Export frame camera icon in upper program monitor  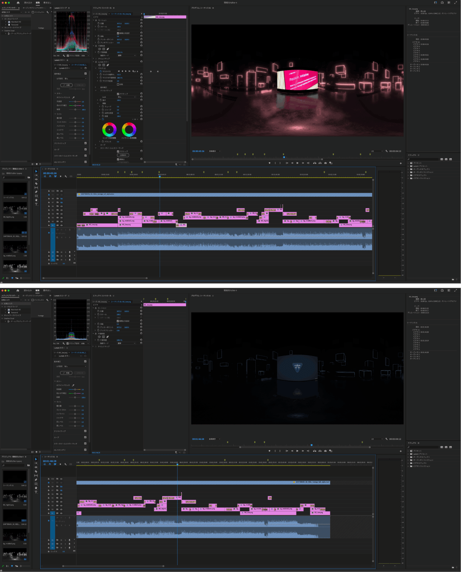pyautogui.click(x=325, y=163)
